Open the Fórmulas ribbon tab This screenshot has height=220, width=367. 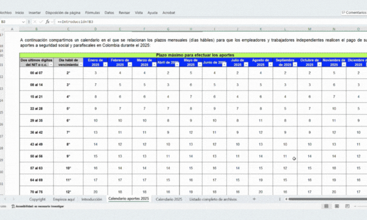coord(92,13)
